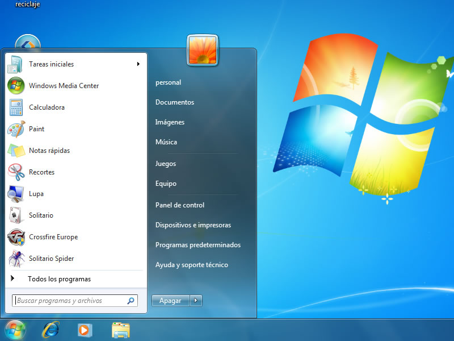454x341 pixels.
Task: Open the Lupa magnifier
Action: [76, 194]
